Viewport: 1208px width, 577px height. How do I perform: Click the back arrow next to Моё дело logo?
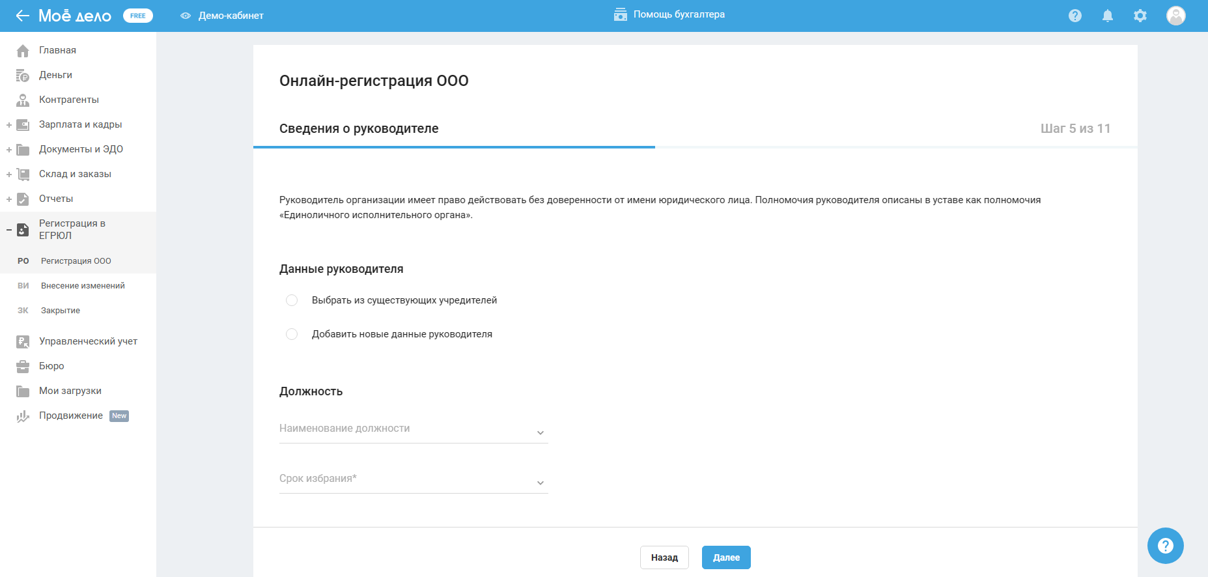coord(23,16)
